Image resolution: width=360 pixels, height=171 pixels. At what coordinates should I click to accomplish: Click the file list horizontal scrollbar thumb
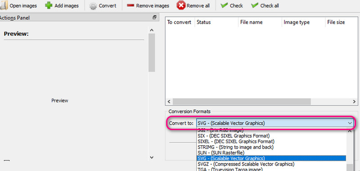point(242,101)
